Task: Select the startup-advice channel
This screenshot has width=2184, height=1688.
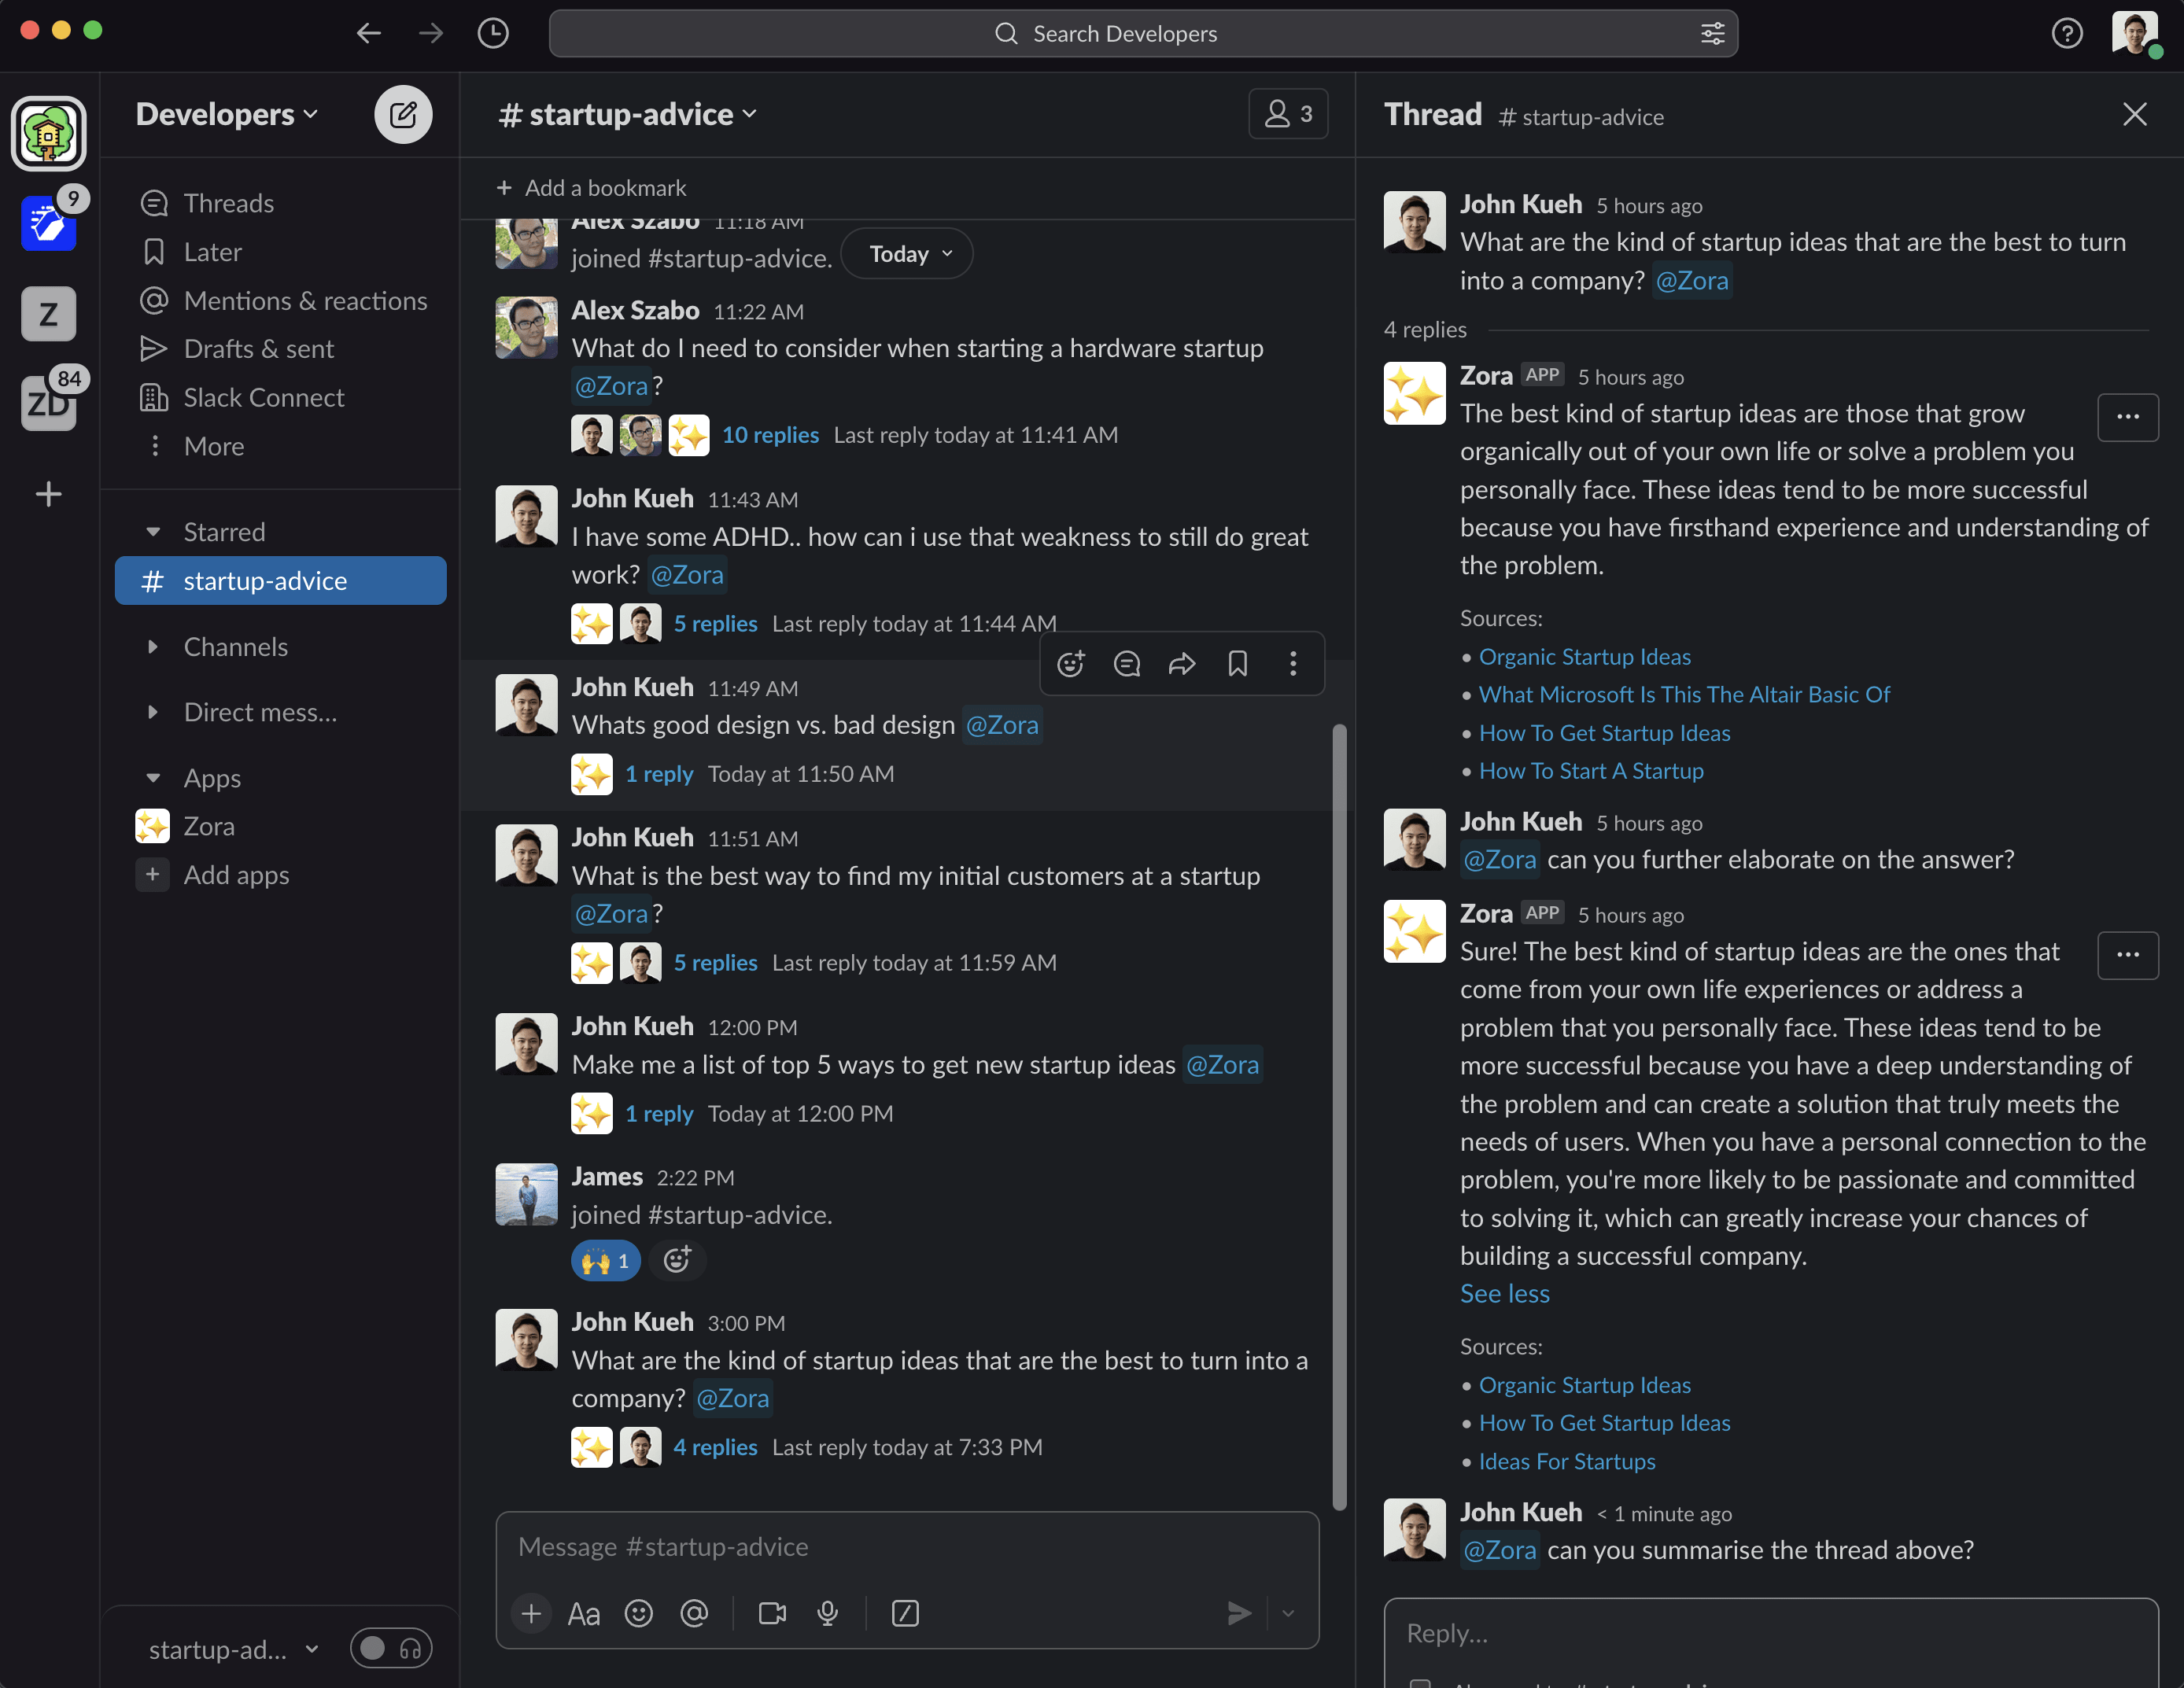Action: (x=280, y=581)
